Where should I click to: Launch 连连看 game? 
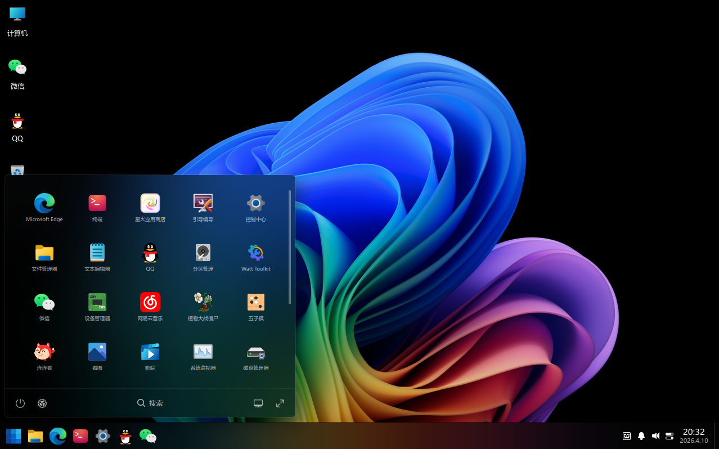pyautogui.click(x=44, y=356)
